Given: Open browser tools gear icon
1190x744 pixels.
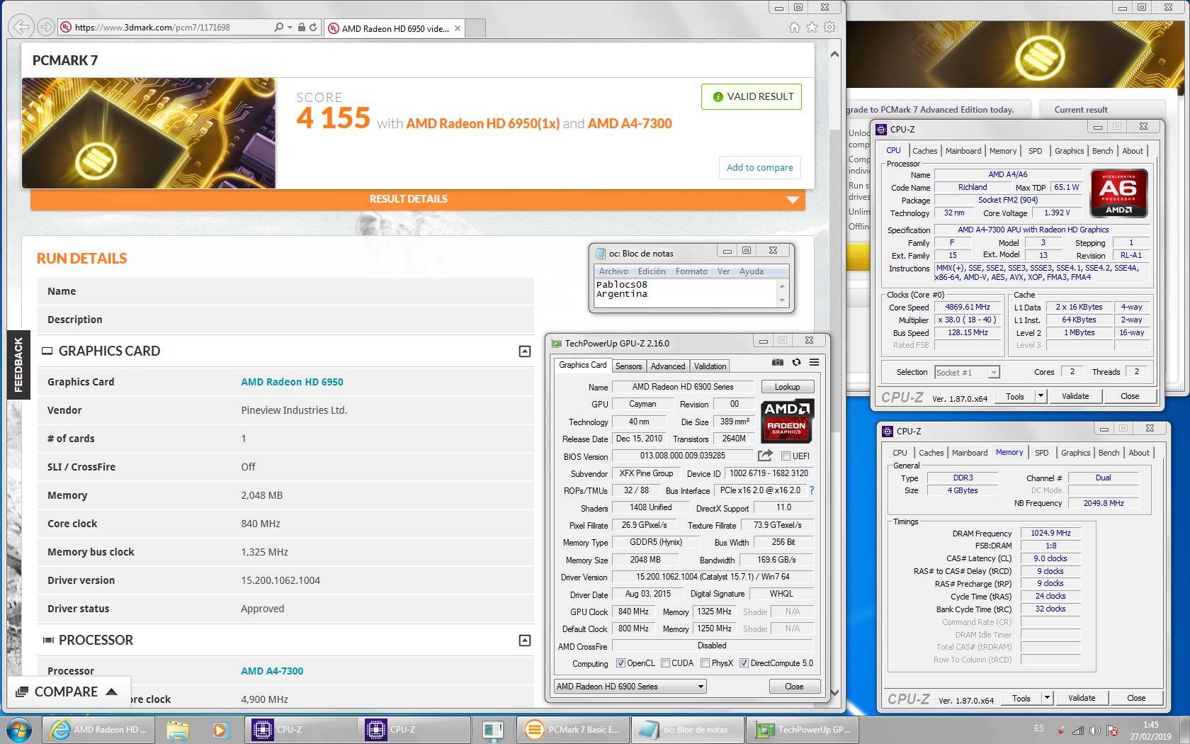Looking at the screenshot, I should tap(829, 28).
